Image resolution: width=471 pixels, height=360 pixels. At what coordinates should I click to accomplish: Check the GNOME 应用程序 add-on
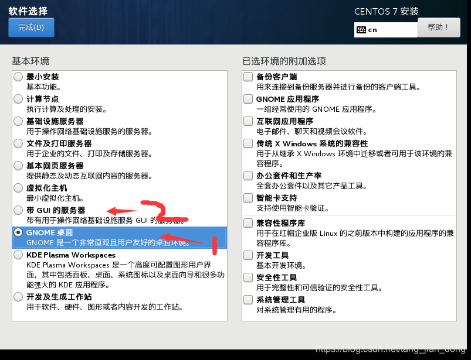tap(248, 99)
